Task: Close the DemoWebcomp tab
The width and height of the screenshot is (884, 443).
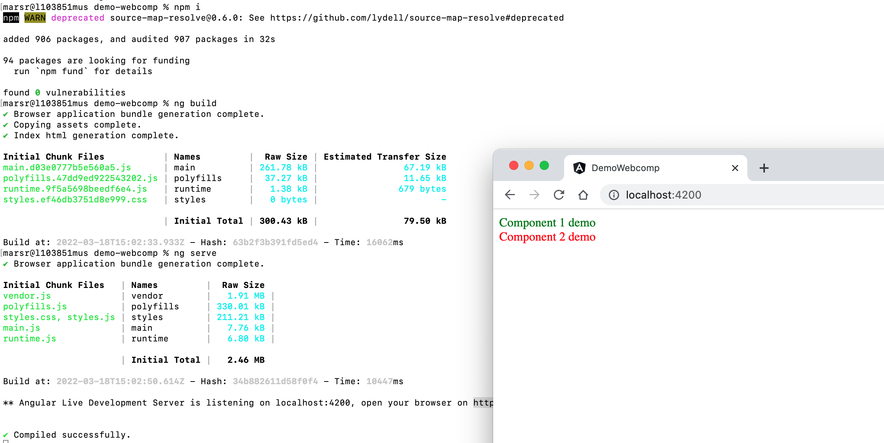Action: pyautogui.click(x=735, y=168)
